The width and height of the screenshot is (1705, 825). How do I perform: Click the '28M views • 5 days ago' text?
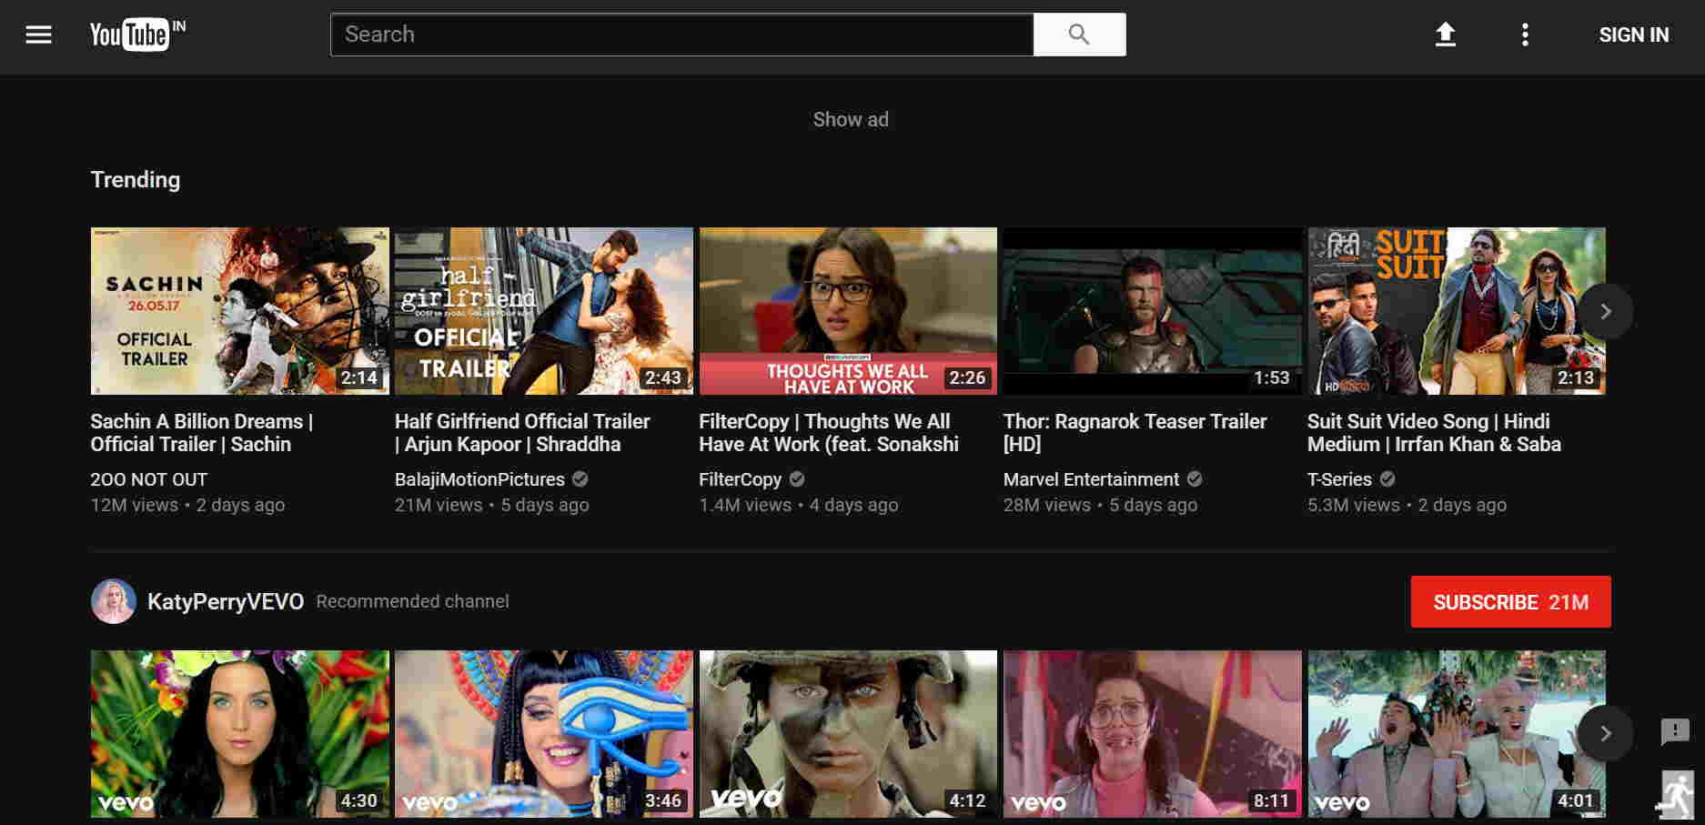coord(1100,505)
